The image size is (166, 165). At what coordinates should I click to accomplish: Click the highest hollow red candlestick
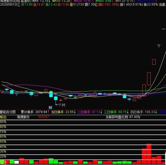click(154, 62)
